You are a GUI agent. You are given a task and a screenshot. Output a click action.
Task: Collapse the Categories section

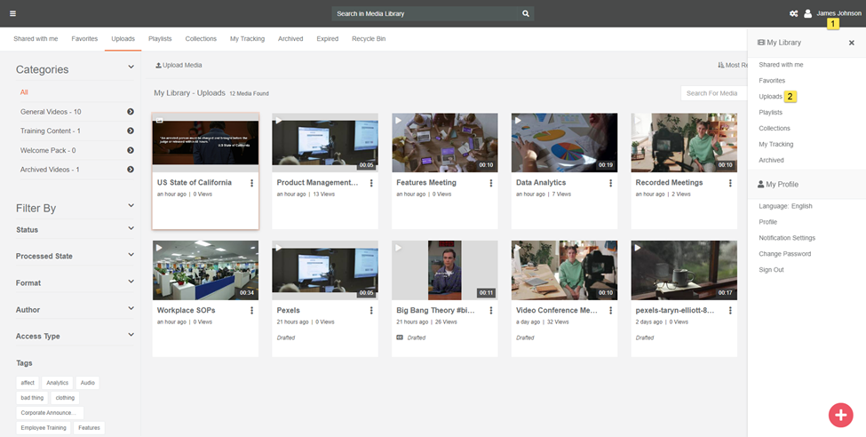click(x=131, y=68)
